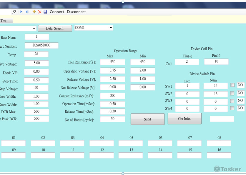Screen dimensions: 246x175
Task: Toggle the SW2 NO checkbox
Action: pyautogui.click(x=232, y=93)
